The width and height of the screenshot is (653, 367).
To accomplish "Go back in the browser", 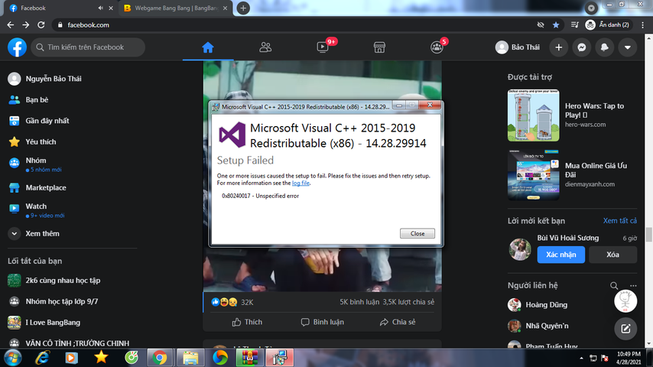I will pos(11,25).
